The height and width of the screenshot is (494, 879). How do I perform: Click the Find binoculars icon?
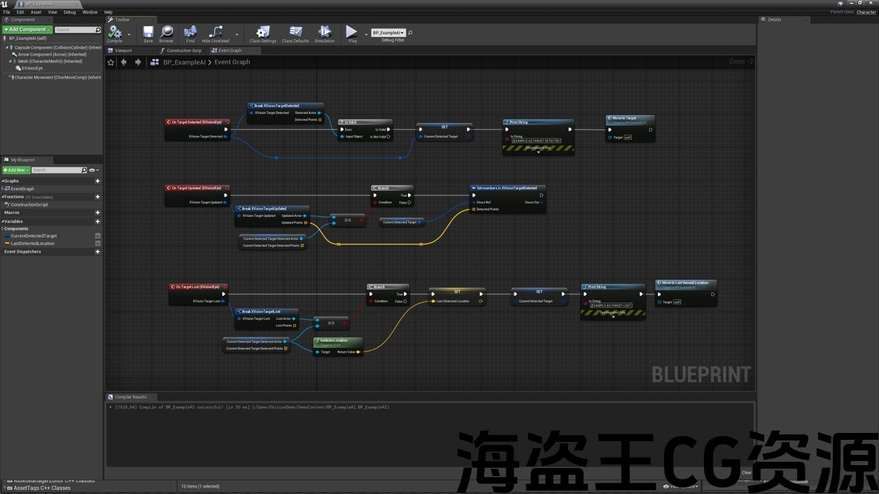coord(190,33)
